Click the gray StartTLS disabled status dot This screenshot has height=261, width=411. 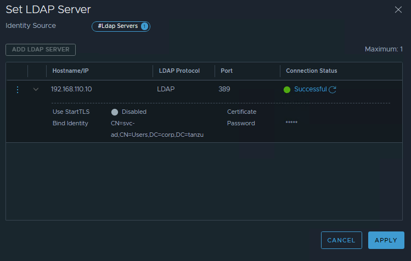coord(115,112)
